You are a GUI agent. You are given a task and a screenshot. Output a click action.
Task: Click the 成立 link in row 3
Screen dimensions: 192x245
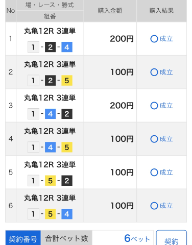point(166,106)
